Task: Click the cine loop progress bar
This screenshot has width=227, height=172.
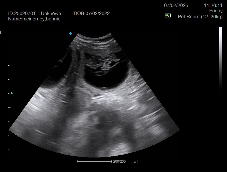Action: (x=94, y=162)
